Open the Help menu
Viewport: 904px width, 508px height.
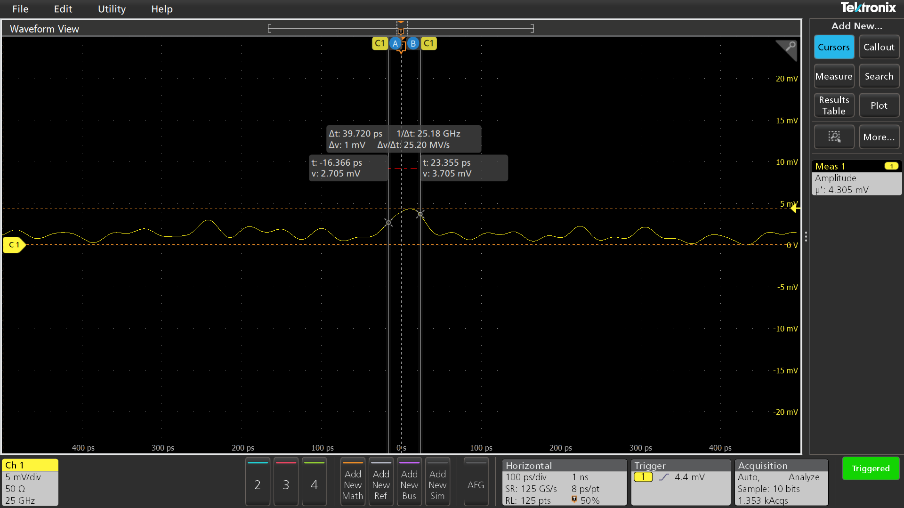161,9
